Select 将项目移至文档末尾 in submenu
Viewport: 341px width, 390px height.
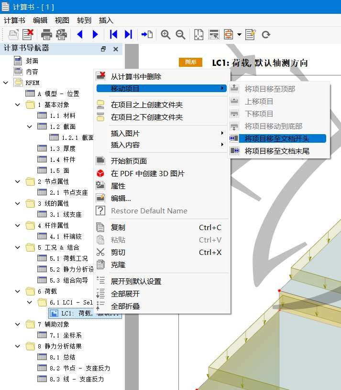pyautogui.click(x=277, y=151)
